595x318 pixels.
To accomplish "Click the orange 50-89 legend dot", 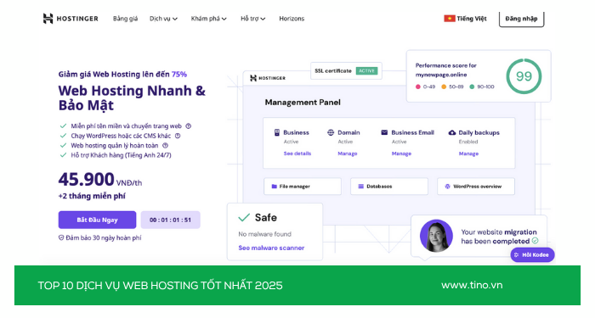I will [444, 86].
